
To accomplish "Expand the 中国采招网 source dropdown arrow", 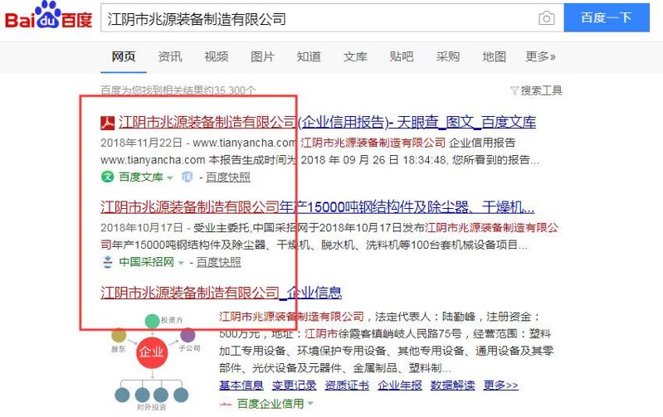I will pos(181,263).
